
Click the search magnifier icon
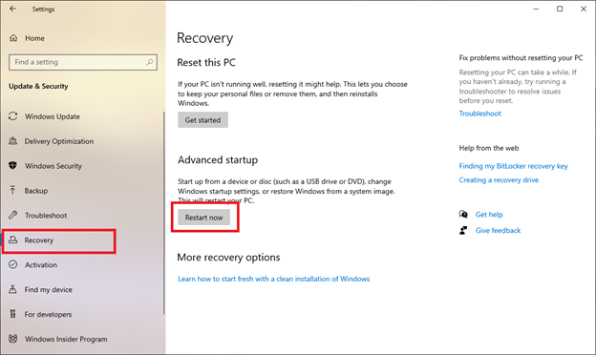click(x=150, y=62)
